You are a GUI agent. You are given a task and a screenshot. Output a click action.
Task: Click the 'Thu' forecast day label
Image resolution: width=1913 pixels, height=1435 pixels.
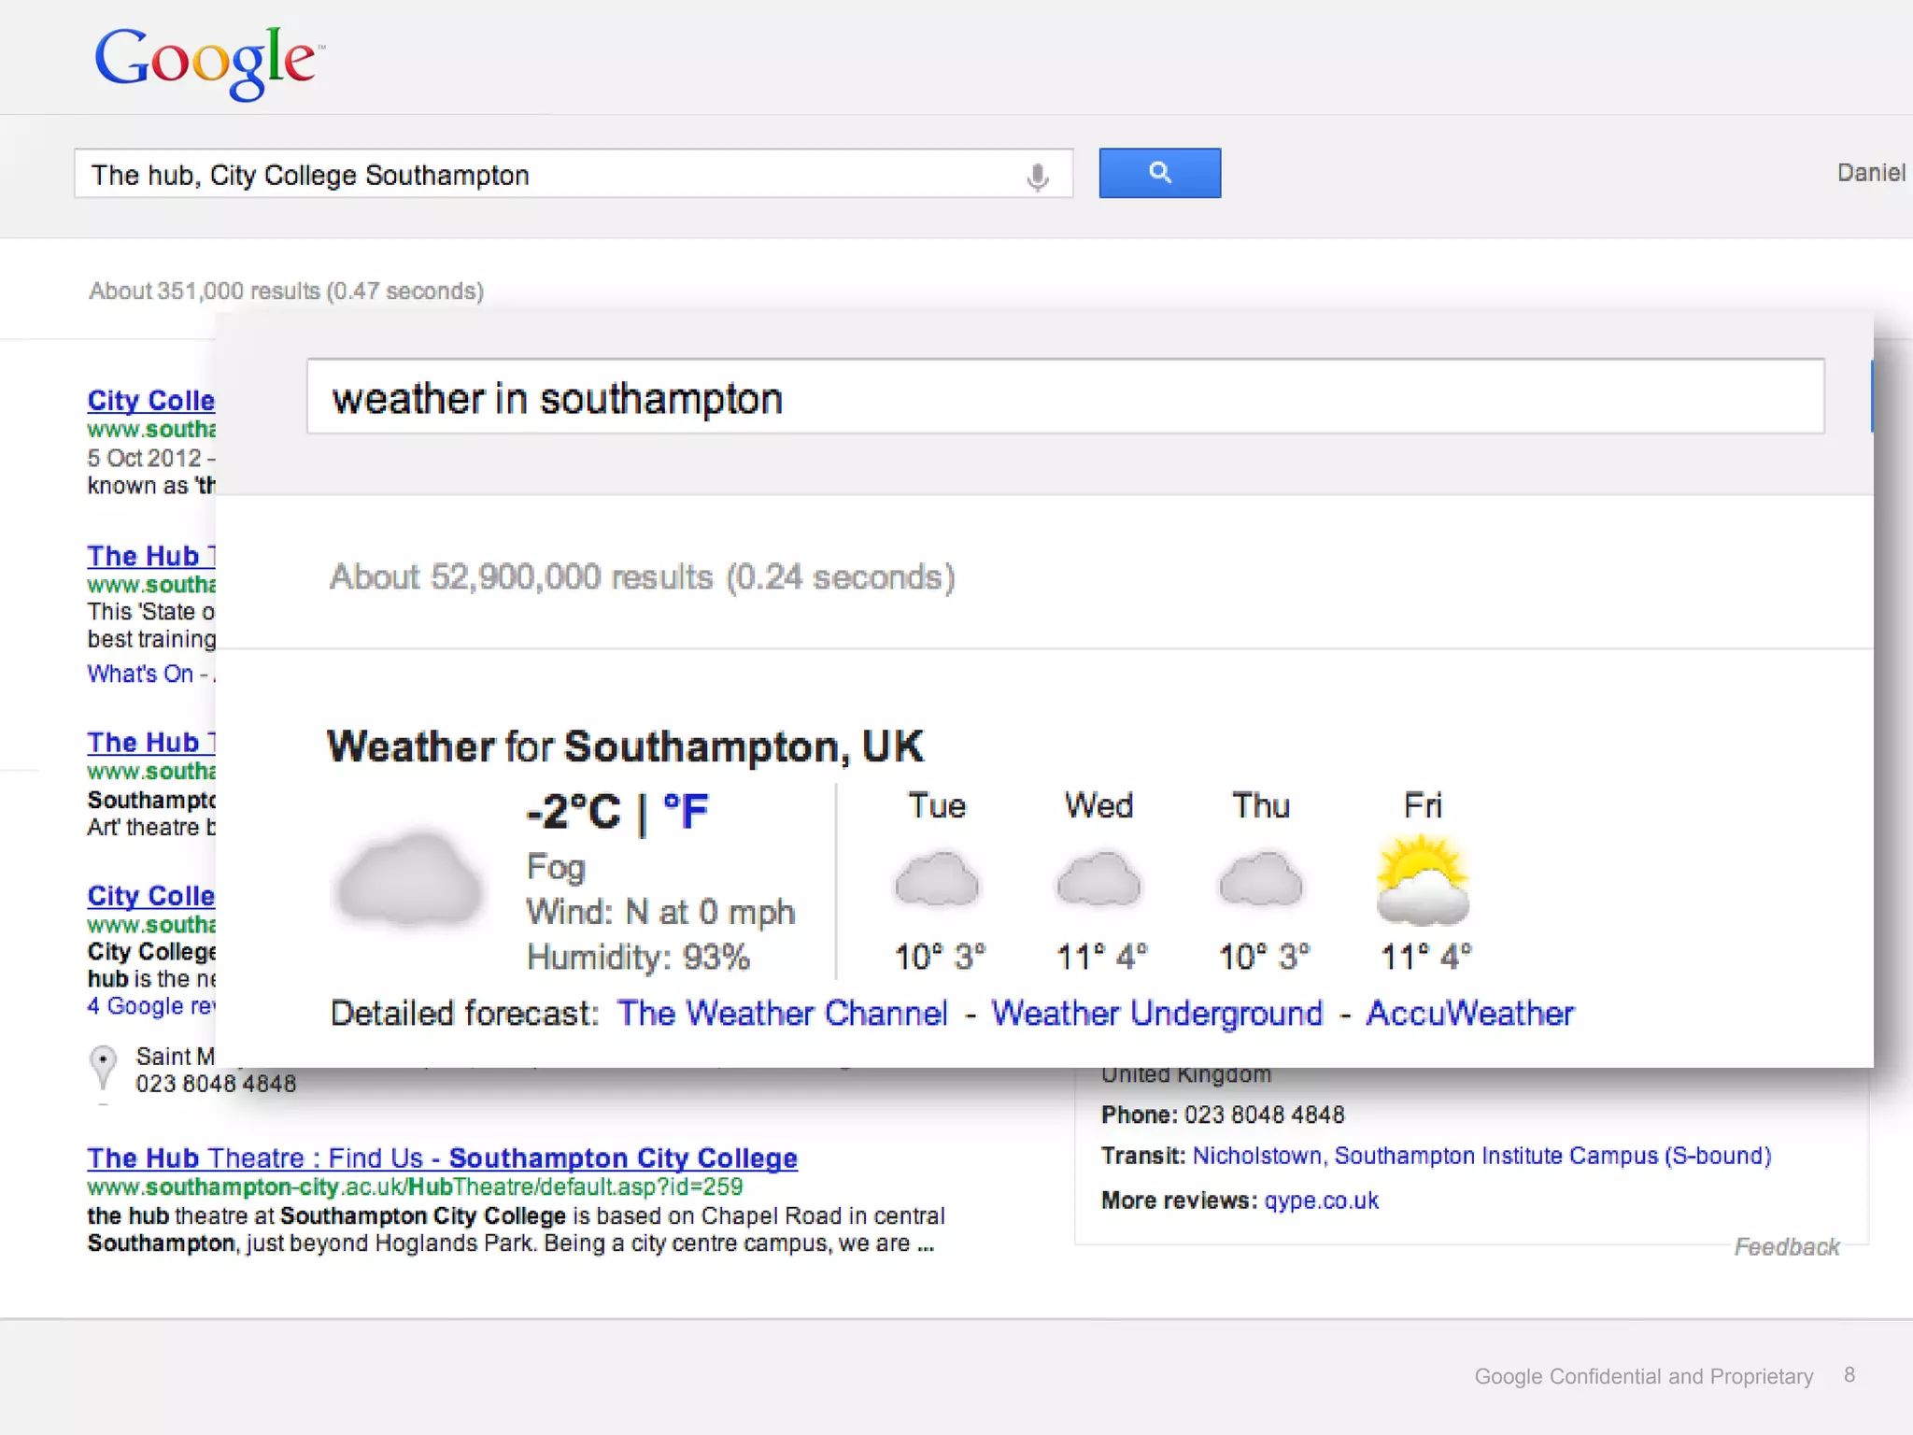(x=1261, y=805)
